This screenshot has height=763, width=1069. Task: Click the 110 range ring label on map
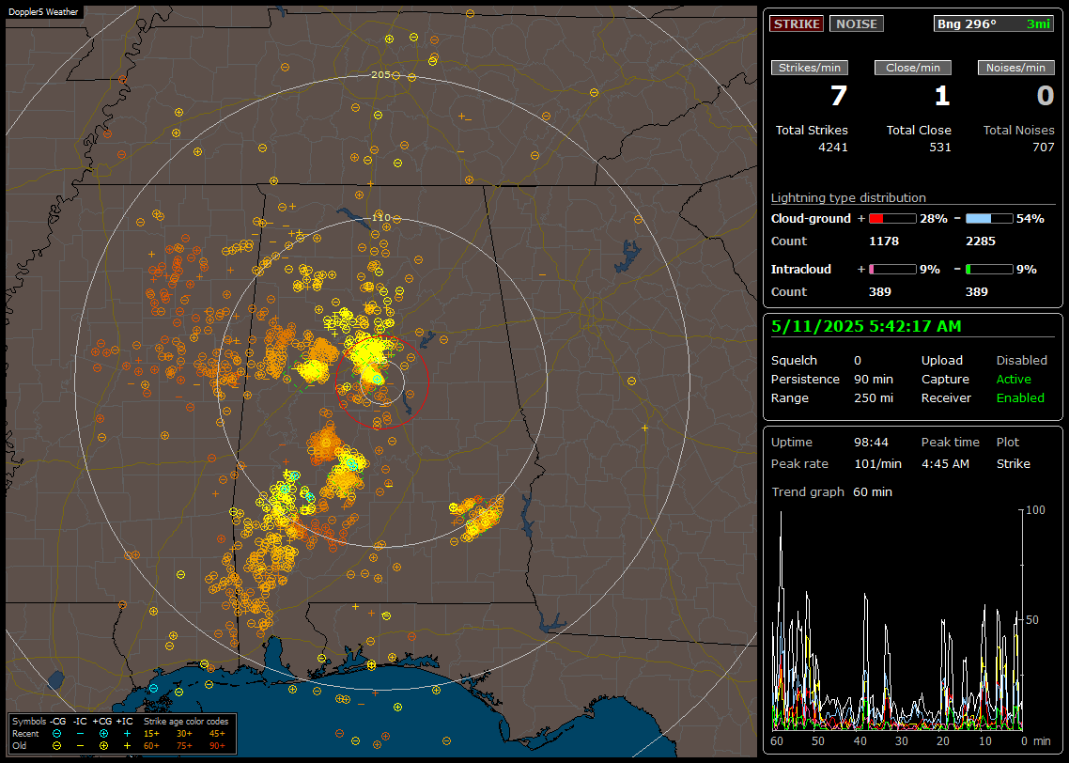[x=380, y=218]
